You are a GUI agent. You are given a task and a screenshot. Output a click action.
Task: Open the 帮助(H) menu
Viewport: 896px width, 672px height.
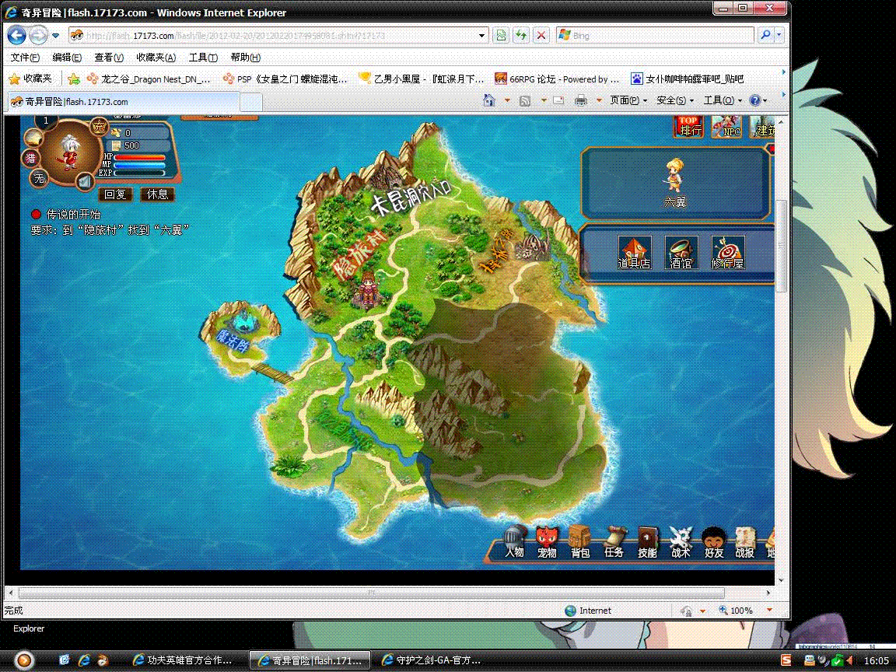point(245,57)
